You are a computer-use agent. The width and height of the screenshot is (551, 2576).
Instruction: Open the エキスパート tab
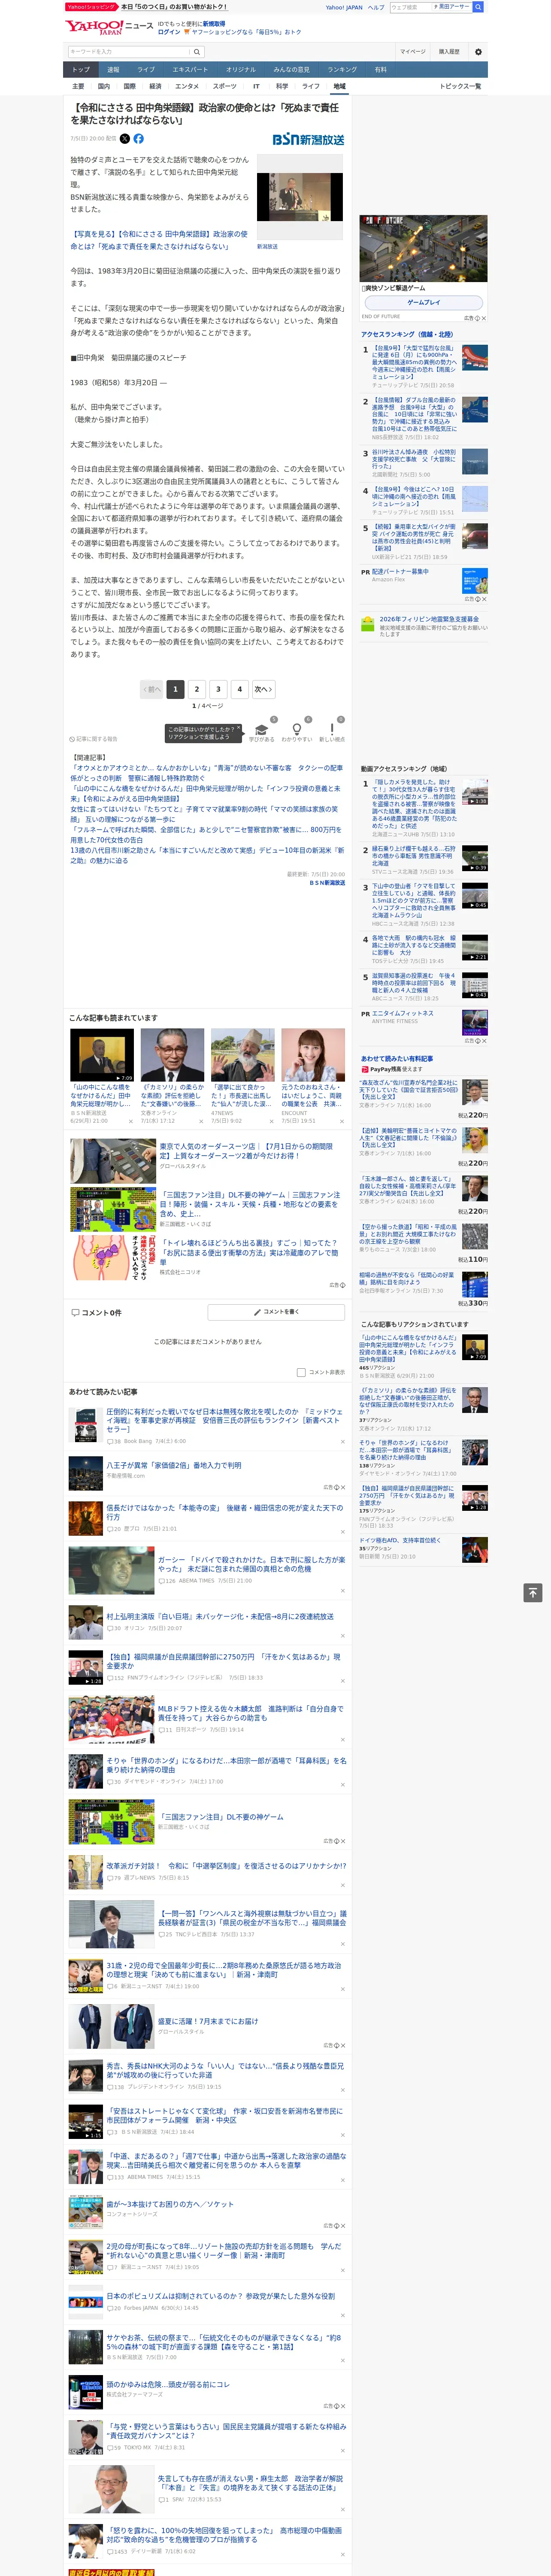190,70
